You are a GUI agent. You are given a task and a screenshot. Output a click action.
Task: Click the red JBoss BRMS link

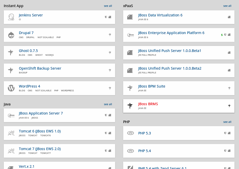click(148, 104)
